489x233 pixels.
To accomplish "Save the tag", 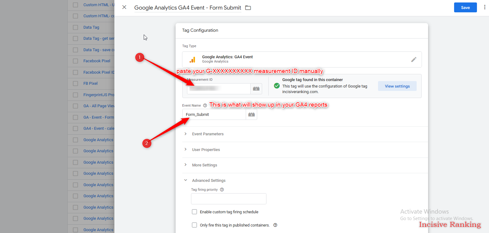I will coord(465,7).
